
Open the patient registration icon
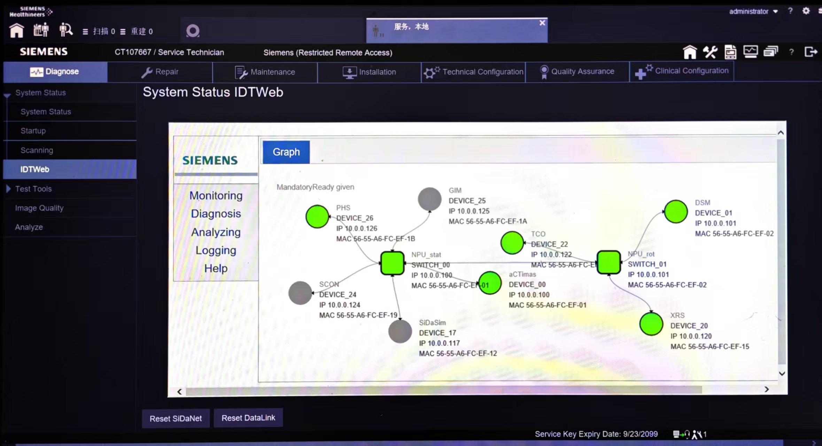click(x=41, y=30)
